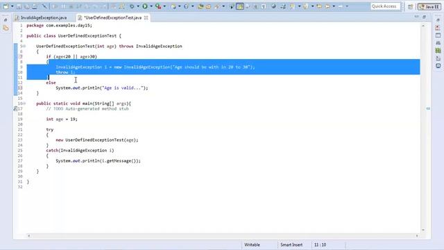
Task: Open the Forward history dropdown arrow
Action: [347, 6]
